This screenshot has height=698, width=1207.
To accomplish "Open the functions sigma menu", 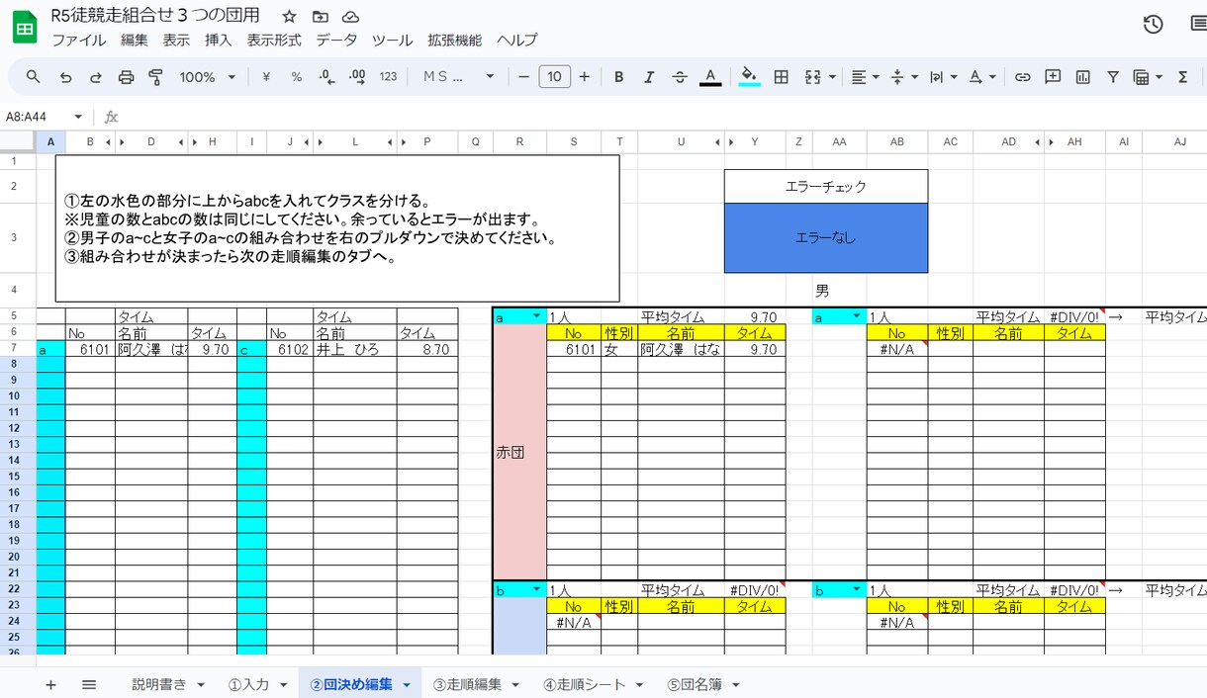I will [x=1182, y=77].
